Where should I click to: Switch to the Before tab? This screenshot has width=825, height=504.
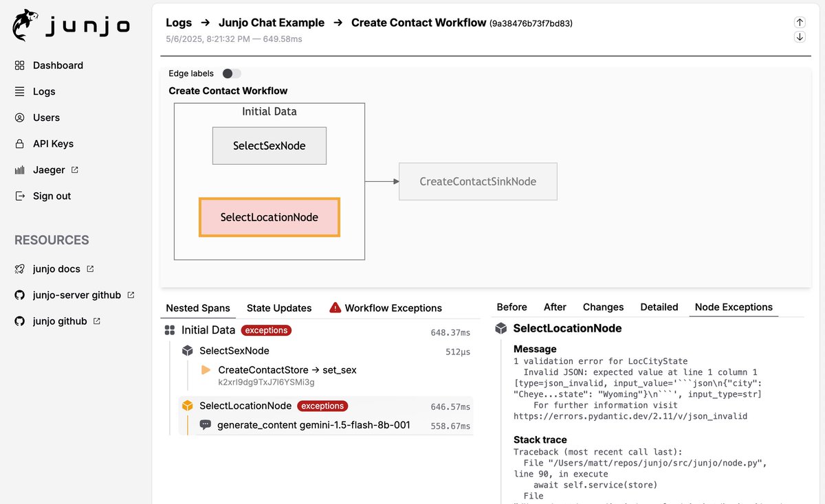[511, 307]
